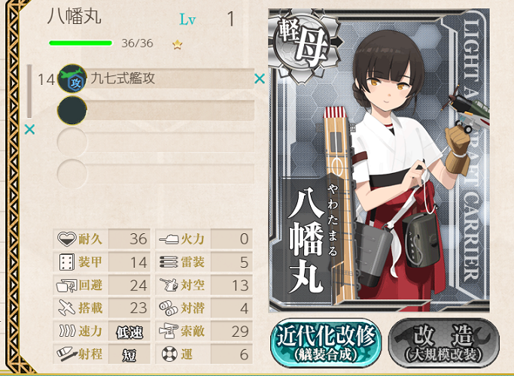Viewport: 514px width, 376px height.
Task: Click the 耐久 heart icon
Action: (67, 239)
